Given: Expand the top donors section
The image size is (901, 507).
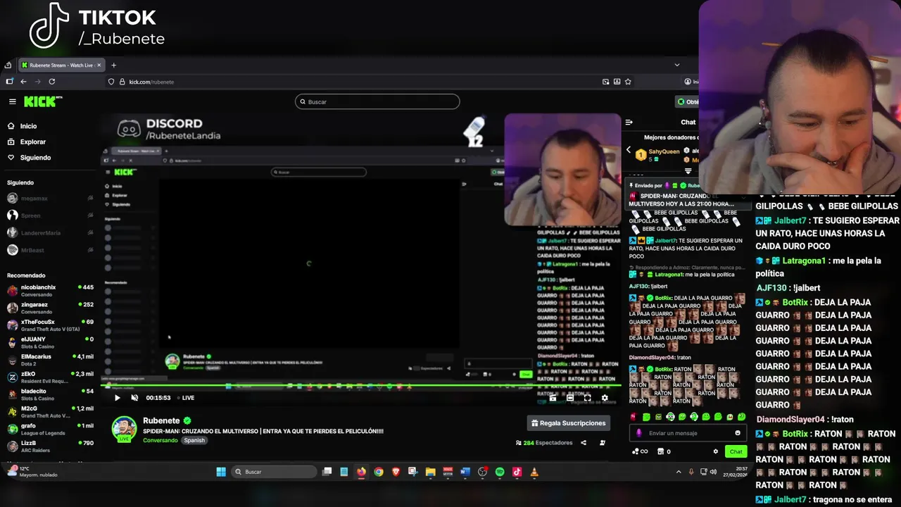Looking at the screenshot, I should click(x=688, y=171).
